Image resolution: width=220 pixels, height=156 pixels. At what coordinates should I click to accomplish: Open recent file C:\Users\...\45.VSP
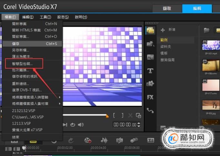32,117
